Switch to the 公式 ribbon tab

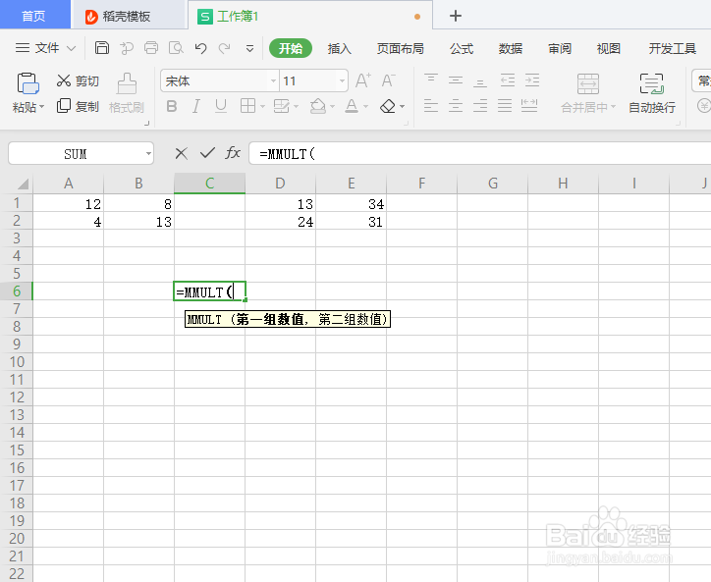point(462,48)
